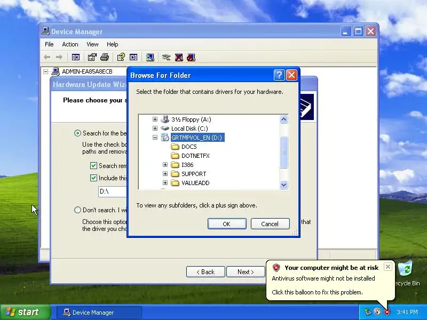Expand the Local Disk (C:) node
The height and width of the screenshot is (320, 427).
click(155, 128)
